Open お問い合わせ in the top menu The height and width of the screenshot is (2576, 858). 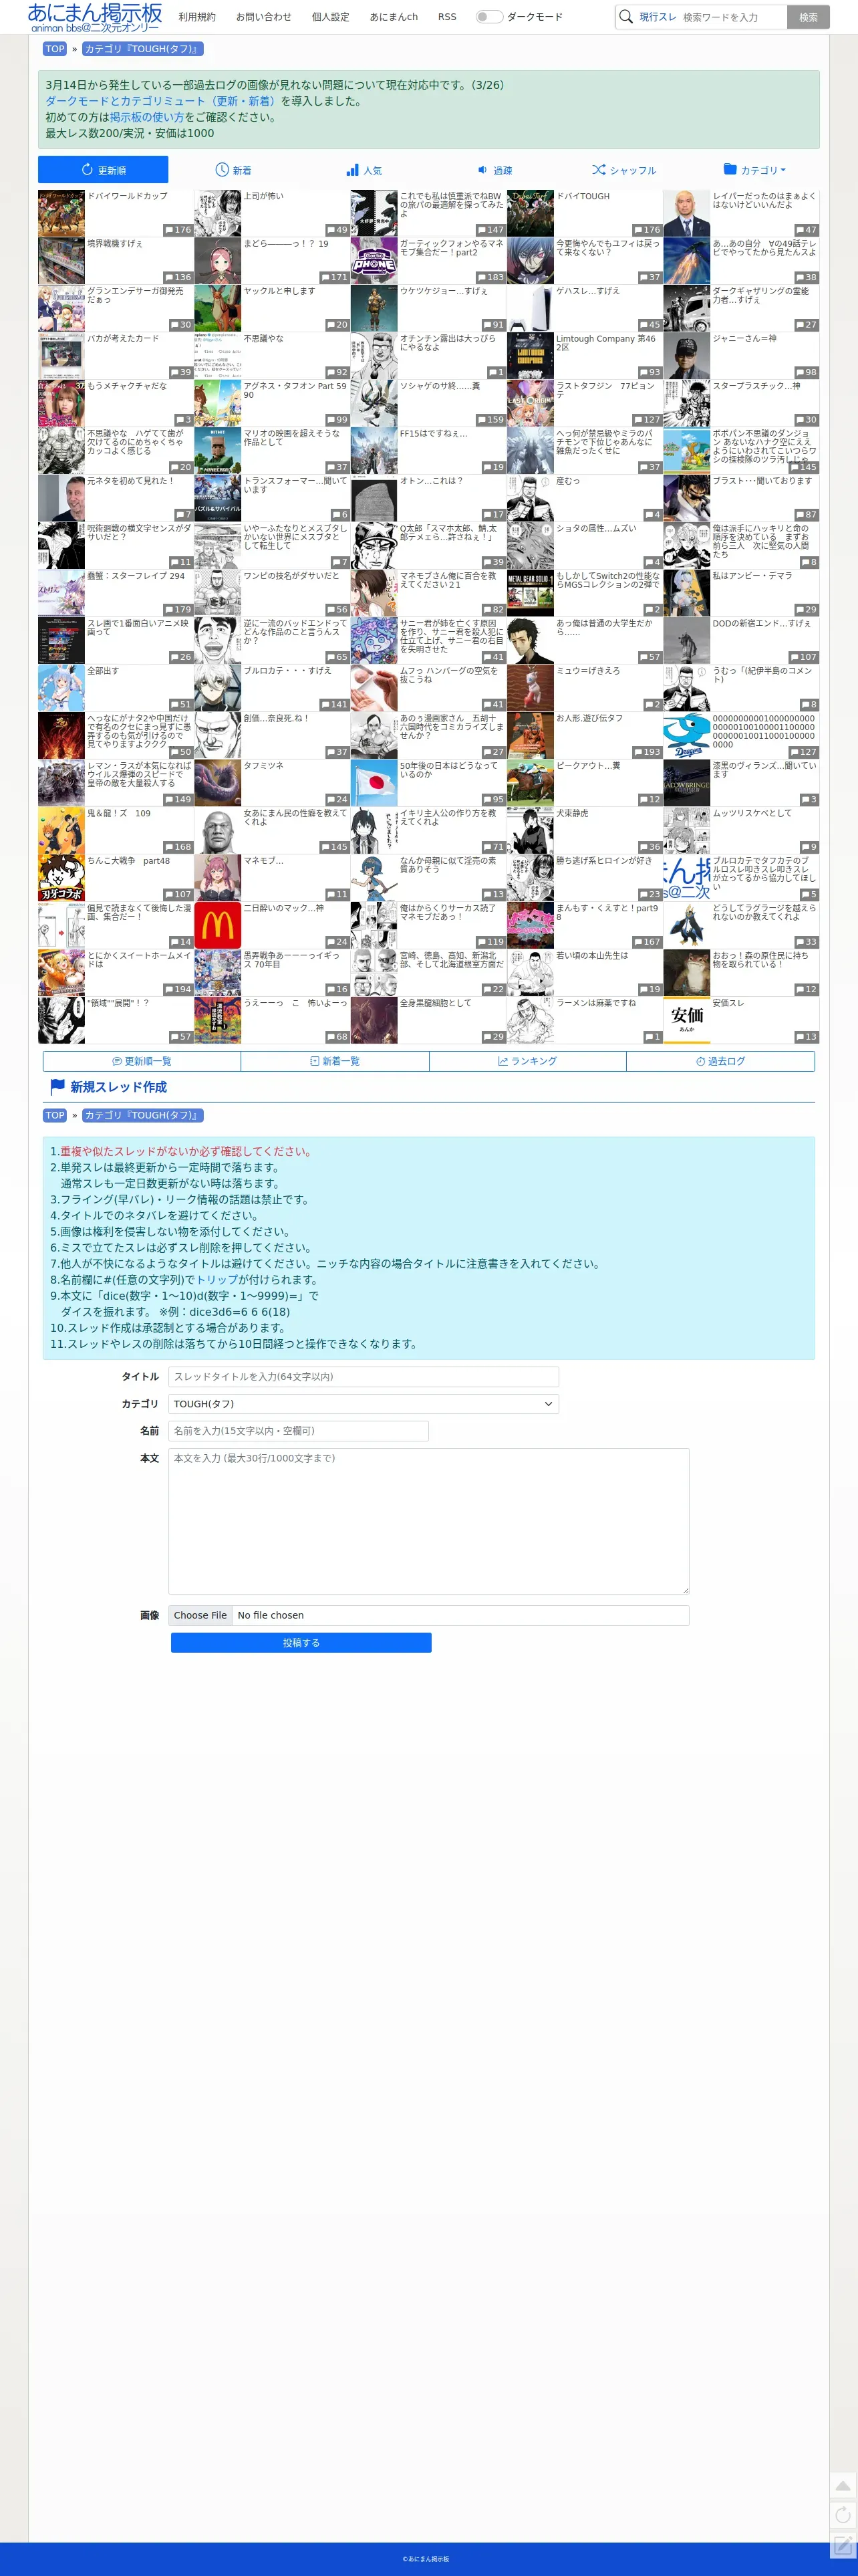click(x=264, y=17)
